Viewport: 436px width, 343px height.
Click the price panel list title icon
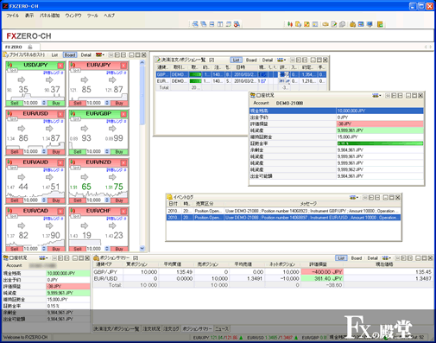tap(5, 54)
